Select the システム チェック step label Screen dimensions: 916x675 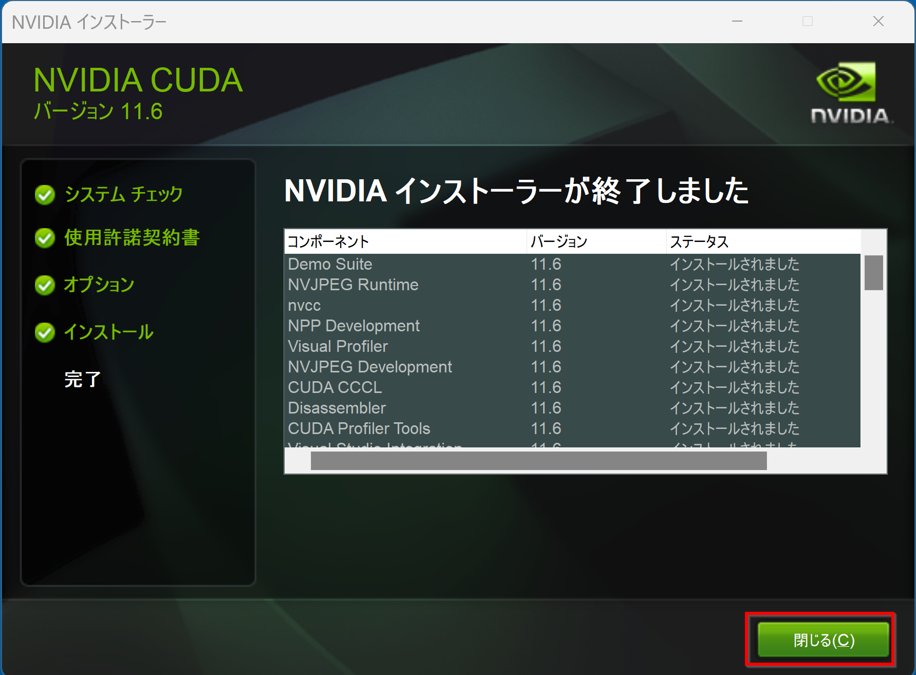[x=123, y=194]
